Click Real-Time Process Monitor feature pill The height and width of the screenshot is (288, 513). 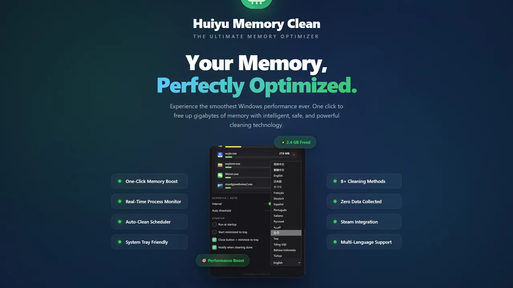149,202
